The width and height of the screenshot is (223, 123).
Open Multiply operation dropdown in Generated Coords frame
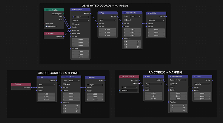click(x=156, y=20)
